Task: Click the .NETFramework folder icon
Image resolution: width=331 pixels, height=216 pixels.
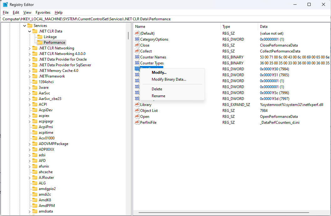Action: [35, 76]
